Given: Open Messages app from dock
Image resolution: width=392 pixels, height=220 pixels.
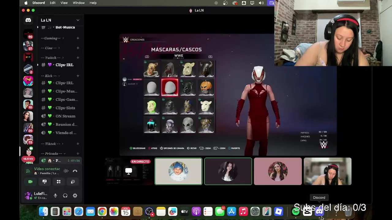Looking at the screenshot, I should (220, 211).
